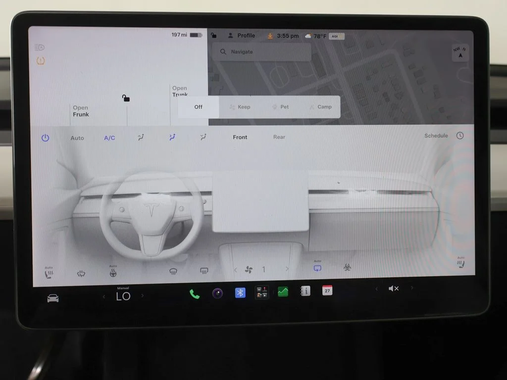Open the Phone app
507x380 pixels.
(194, 294)
